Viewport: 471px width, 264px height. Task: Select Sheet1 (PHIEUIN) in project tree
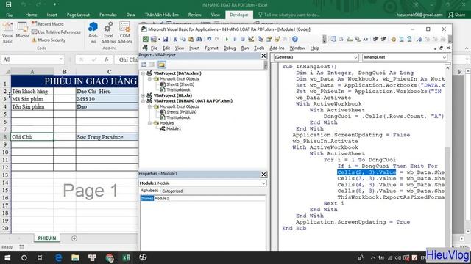pos(182,112)
